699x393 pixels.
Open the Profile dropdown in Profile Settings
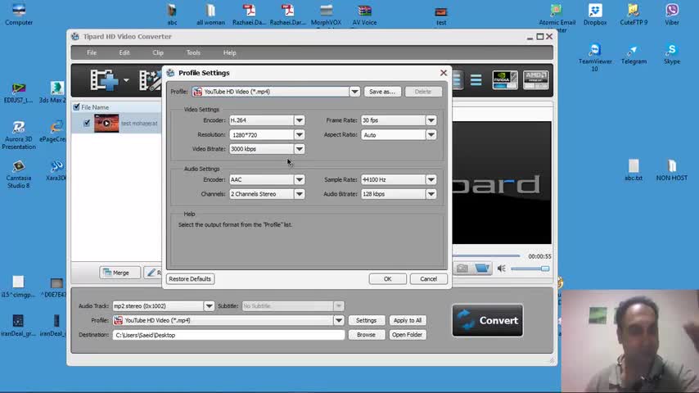pos(354,92)
